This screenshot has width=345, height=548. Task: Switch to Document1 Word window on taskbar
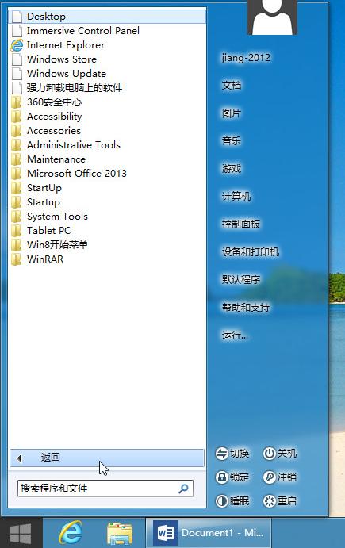[x=209, y=533]
